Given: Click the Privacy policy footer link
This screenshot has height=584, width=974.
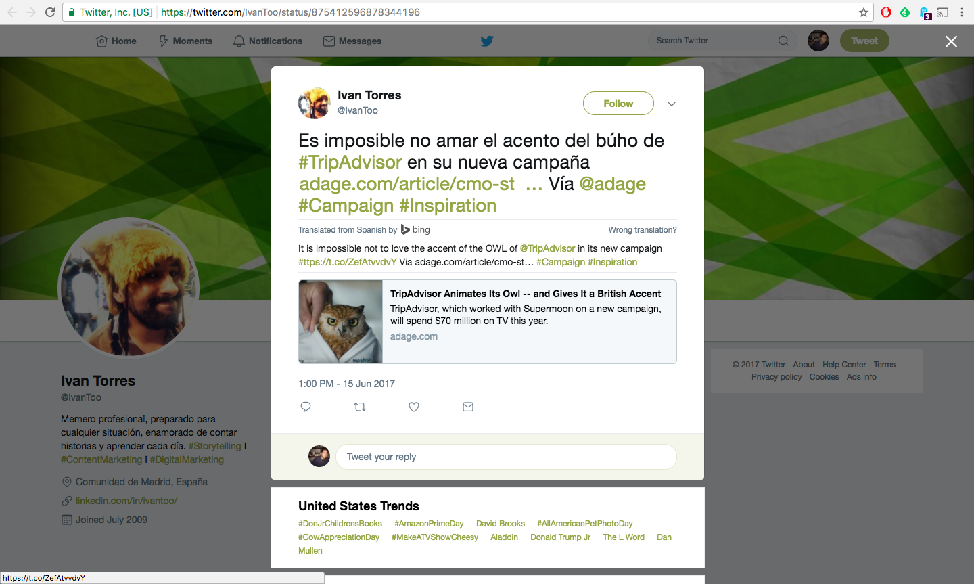Looking at the screenshot, I should click(776, 377).
